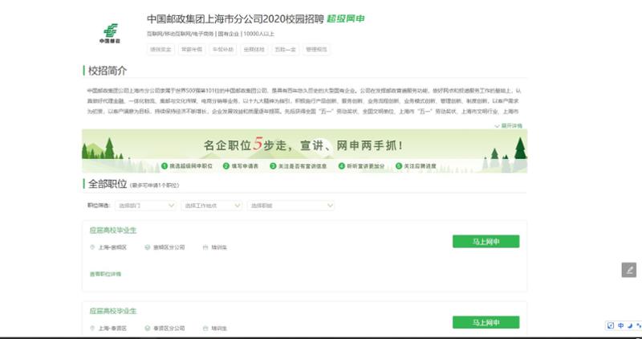Click the location pin icon beside 上海-奉贤区
The image size is (642, 339).
[92, 328]
